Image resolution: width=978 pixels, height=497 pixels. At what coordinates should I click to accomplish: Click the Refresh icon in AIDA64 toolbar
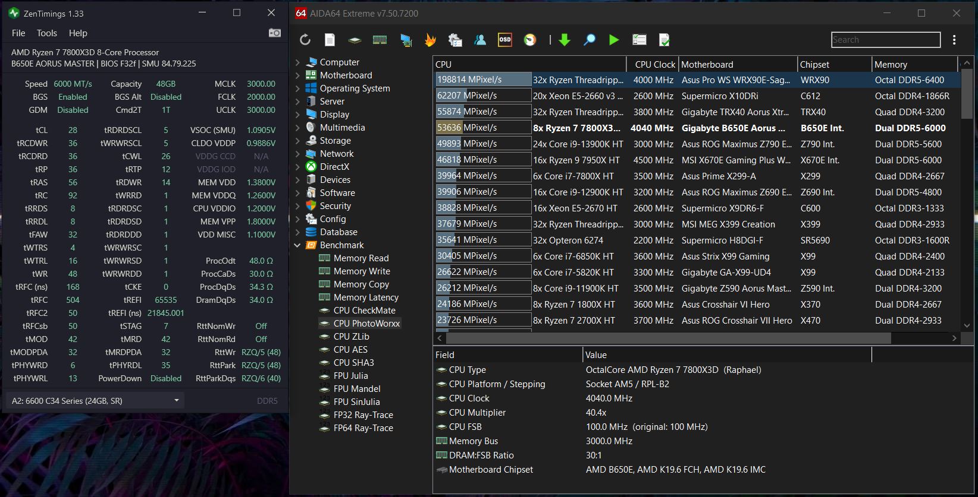pyautogui.click(x=305, y=40)
